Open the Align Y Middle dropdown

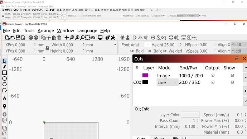238,51
